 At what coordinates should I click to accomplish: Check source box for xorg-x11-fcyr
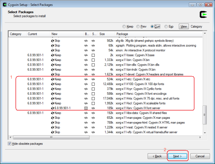pyautogui.click(x=93, y=89)
